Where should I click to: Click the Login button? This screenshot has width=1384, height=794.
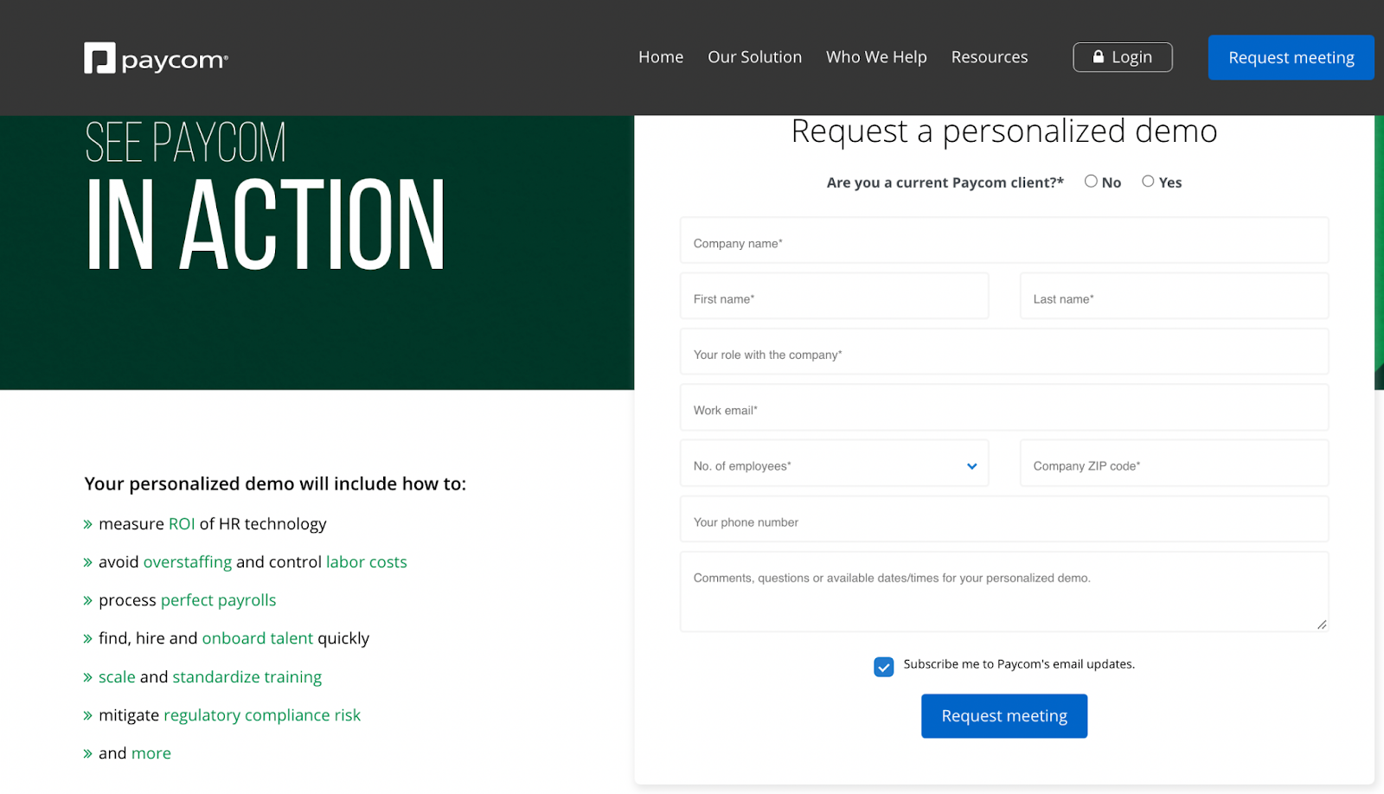[1123, 57]
